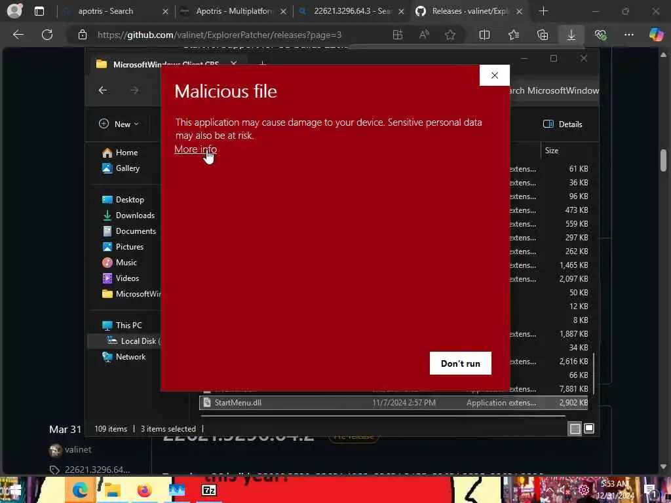Open the Downloads folder in sidebar
This screenshot has height=503, width=671.
click(x=129, y=215)
